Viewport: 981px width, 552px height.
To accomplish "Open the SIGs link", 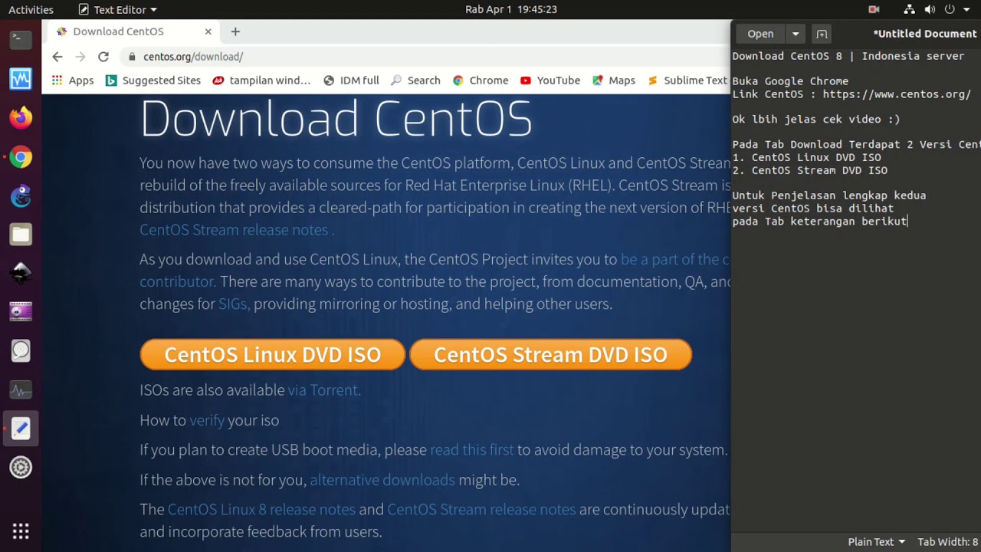I will 232,304.
